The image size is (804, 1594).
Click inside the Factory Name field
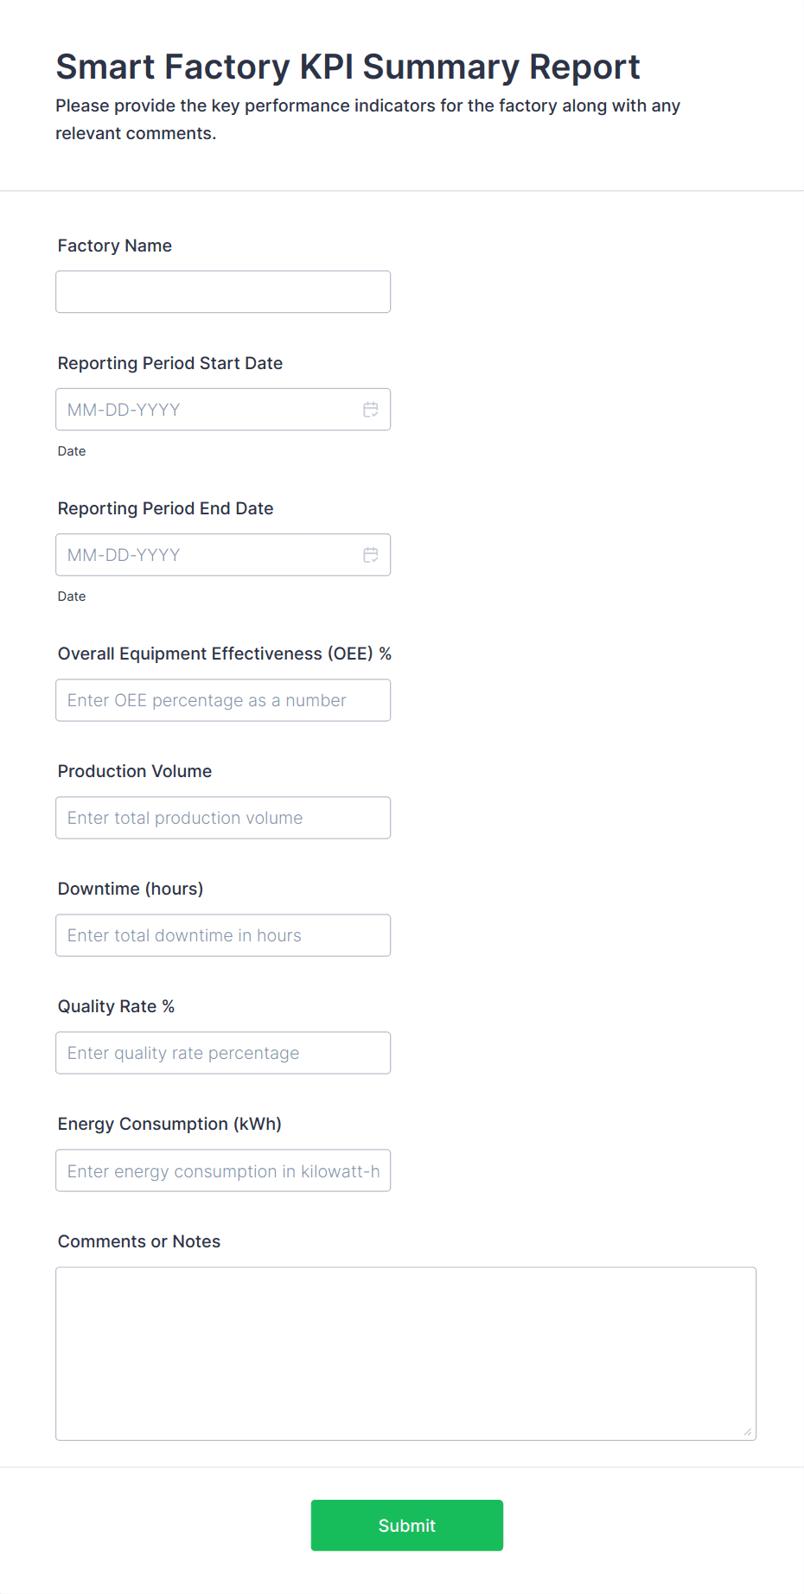222,291
